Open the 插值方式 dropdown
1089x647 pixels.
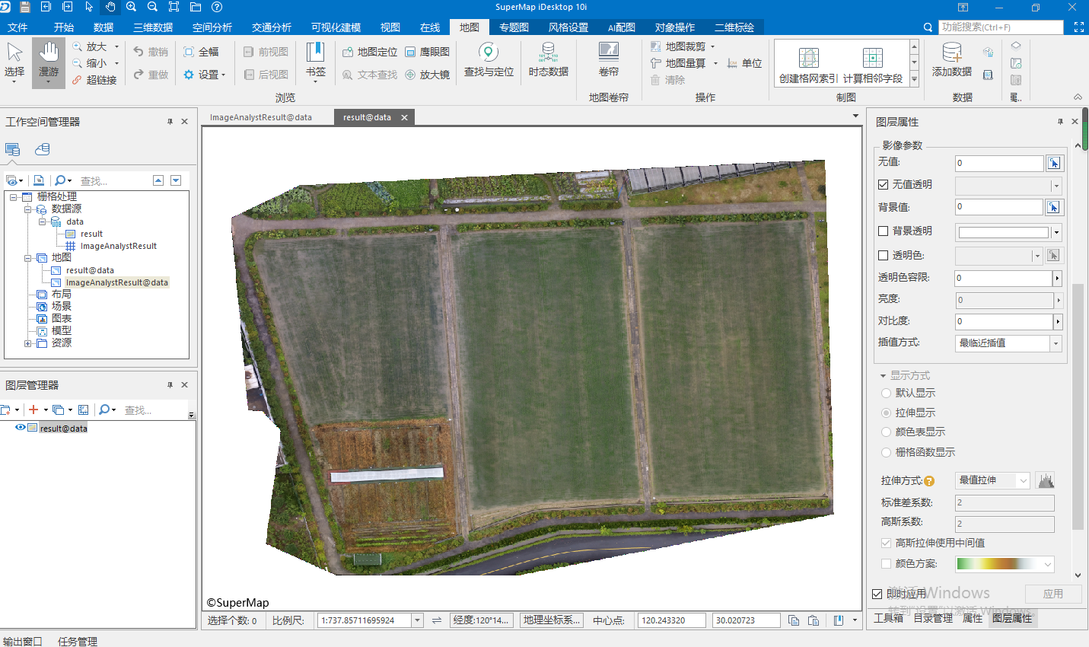click(x=1056, y=343)
